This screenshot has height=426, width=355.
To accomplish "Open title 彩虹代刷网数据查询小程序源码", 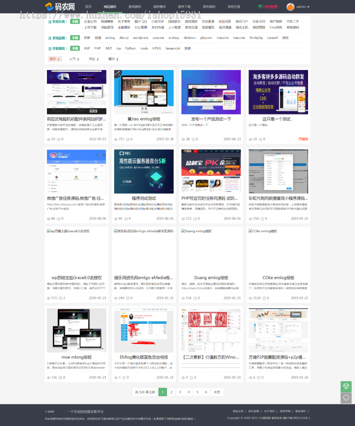I will (x=278, y=198).
